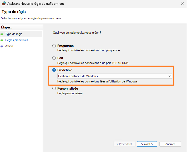Click the Personnalisée label text

68,89
